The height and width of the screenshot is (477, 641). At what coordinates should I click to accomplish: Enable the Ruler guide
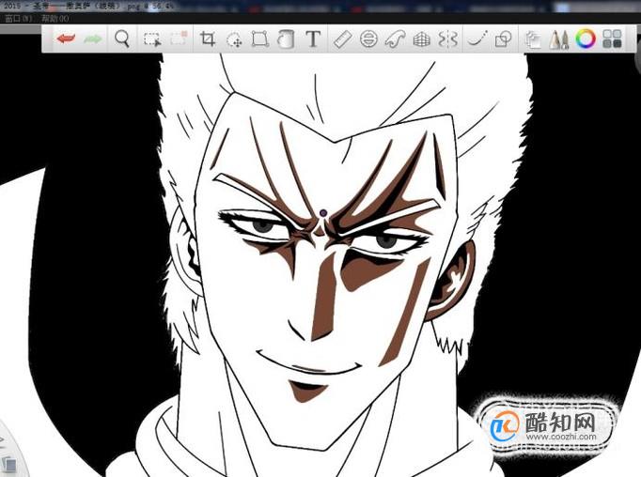(x=342, y=39)
